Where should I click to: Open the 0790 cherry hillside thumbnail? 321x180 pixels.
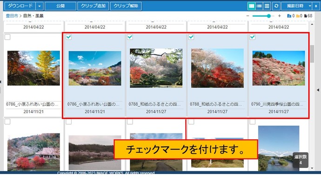pyautogui.click(x=279, y=68)
